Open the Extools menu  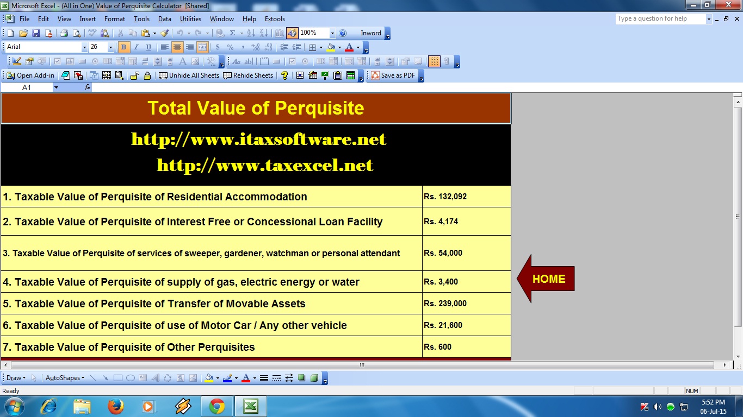click(274, 18)
